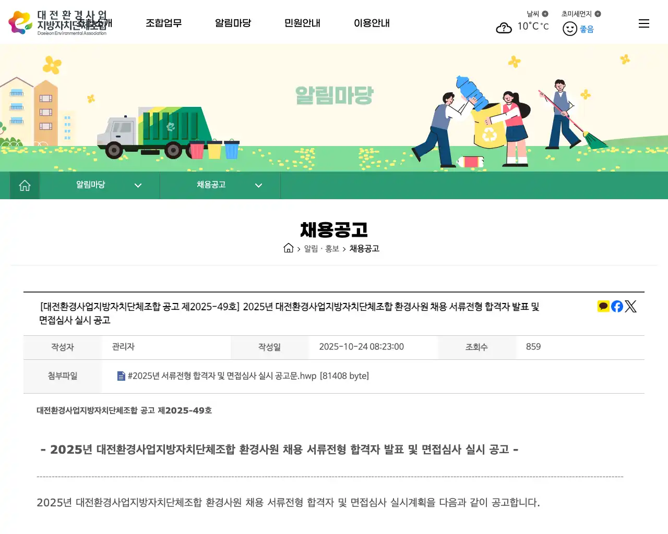Click 알림 · 홍보 breadcrumb link

click(x=320, y=249)
